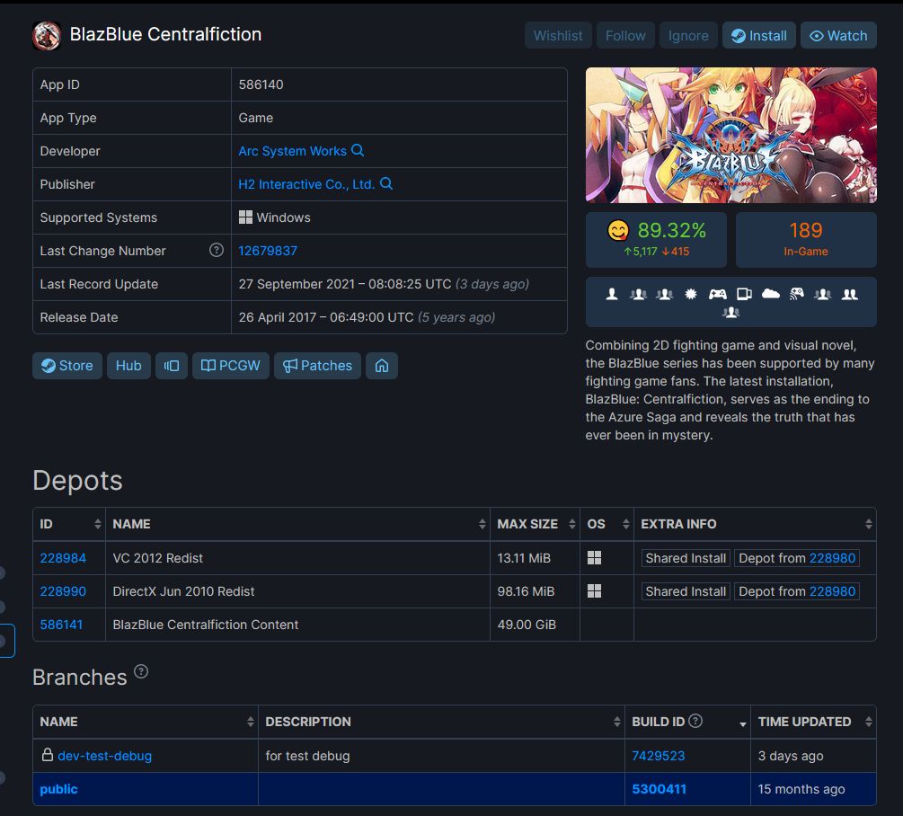
Task: Click the controller support gamepad icon
Action: coord(718,294)
